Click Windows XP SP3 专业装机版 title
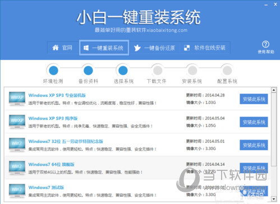The width and height of the screenshot is (280, 204). (57, 95)
